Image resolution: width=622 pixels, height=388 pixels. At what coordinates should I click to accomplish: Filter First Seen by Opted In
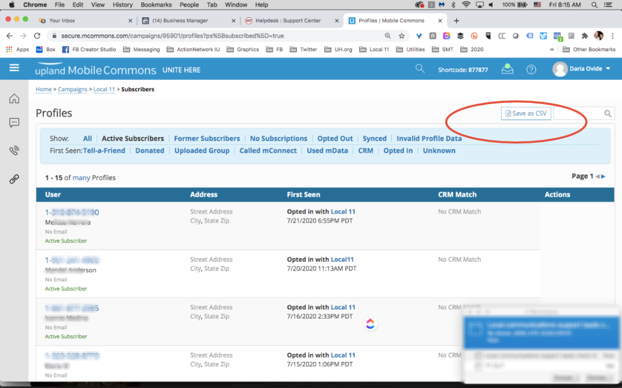(398, 150)
